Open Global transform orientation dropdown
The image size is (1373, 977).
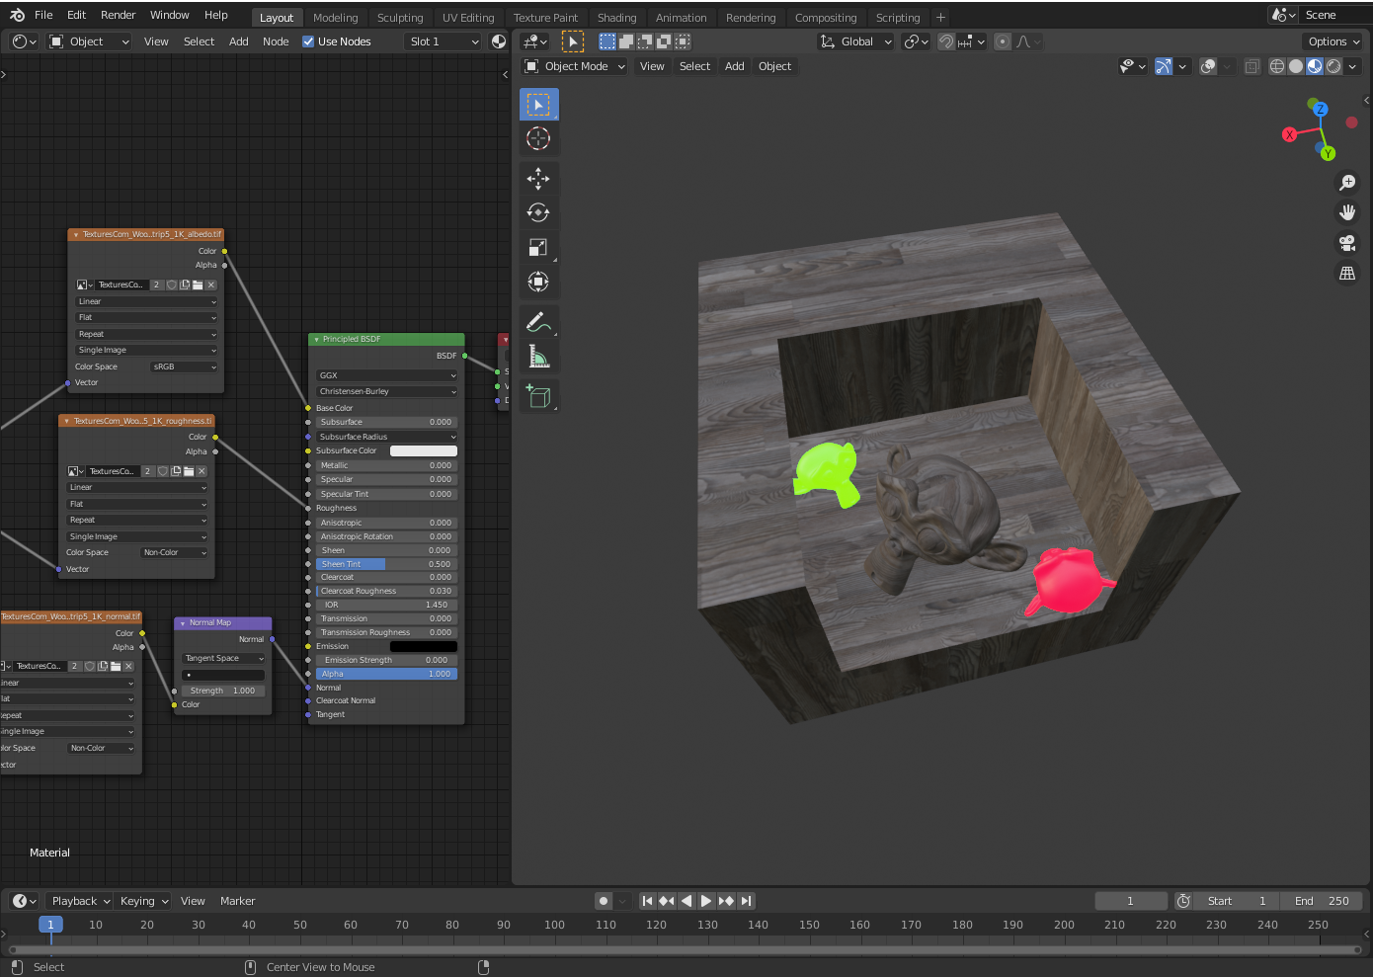pyautogui.click(x=855, y=41)
